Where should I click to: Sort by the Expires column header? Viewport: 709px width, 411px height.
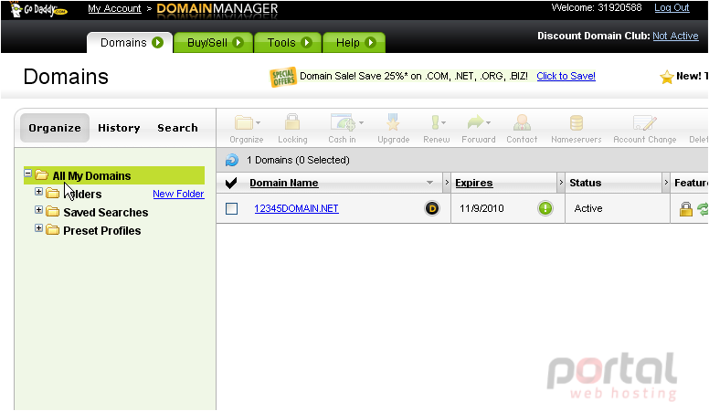point(474,183)
